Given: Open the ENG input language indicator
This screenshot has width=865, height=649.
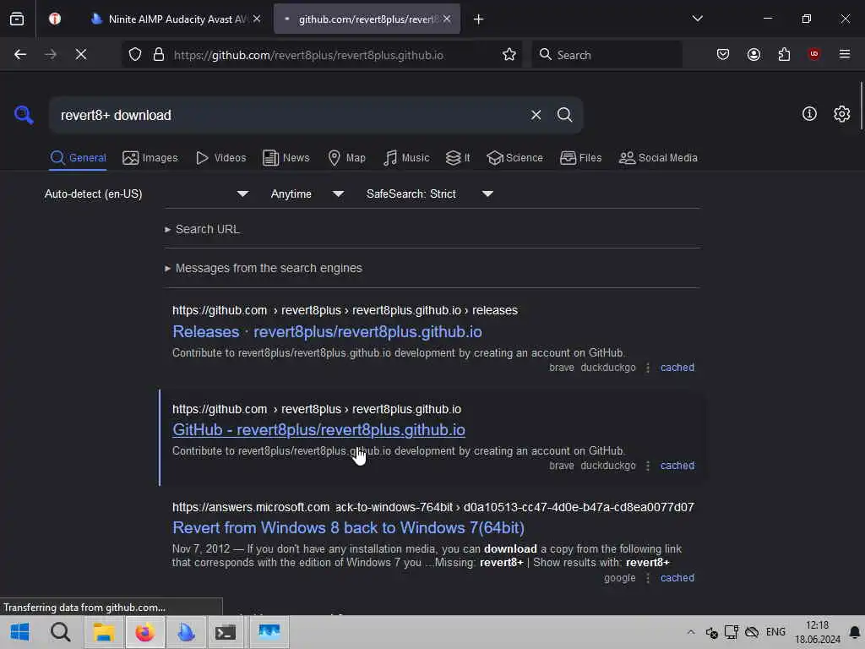Looking at the screenshot, I should click(775, 632).
